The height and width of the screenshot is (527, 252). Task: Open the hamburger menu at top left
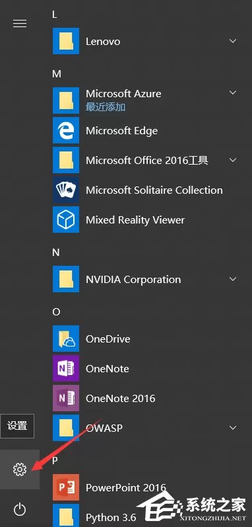[19, 23]
